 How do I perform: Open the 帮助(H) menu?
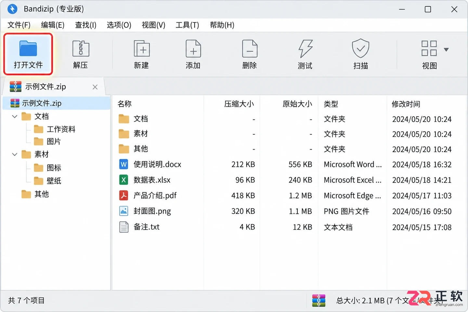(222, 25)
